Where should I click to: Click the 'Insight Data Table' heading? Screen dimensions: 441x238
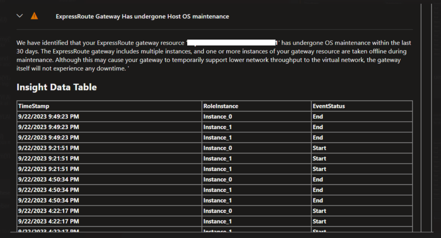tap(57, 87)
